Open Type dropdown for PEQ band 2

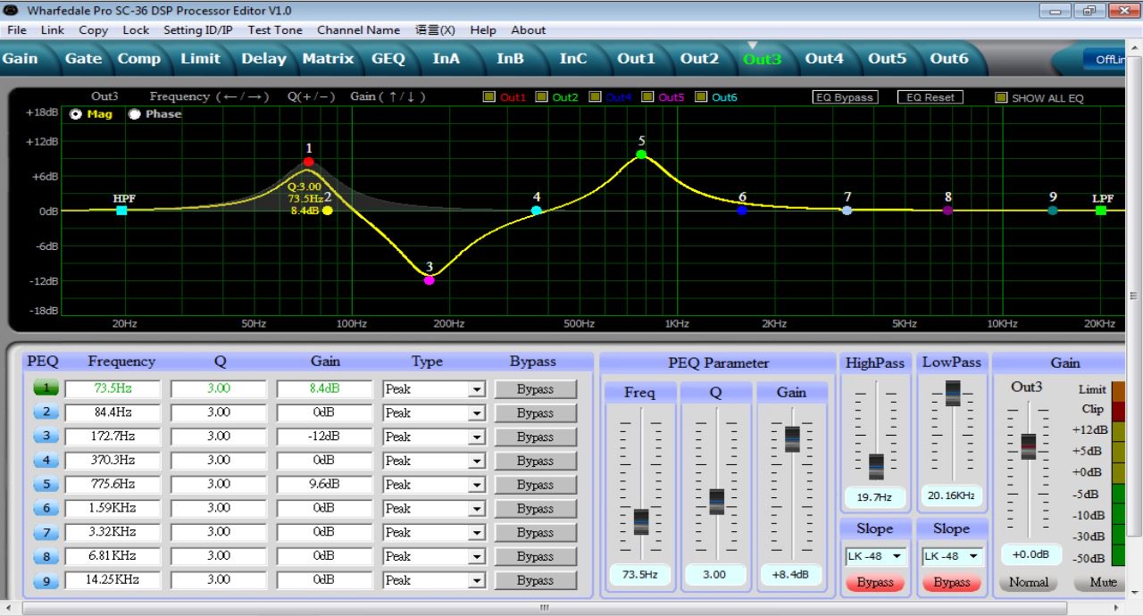pyautogui.click(x=477, y=413)
